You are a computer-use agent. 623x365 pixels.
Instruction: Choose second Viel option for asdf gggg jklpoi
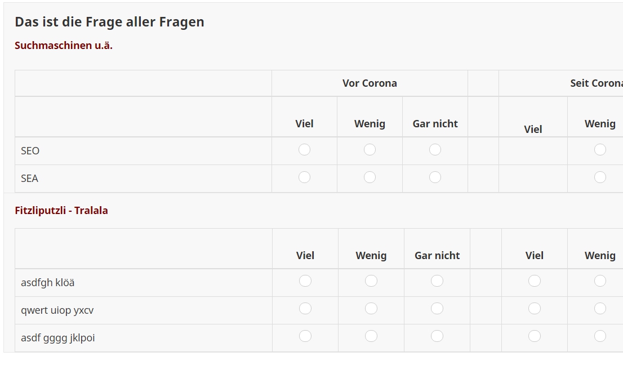click(535, 336)
